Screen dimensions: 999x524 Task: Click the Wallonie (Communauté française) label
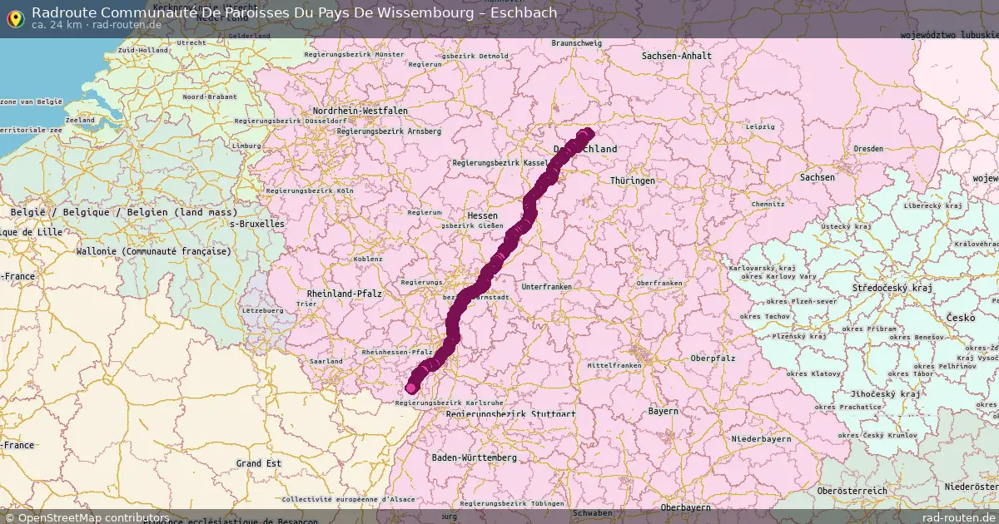click(x=153, y=251)
